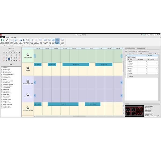Click the HK Laser machine icon
161x151 pixels.
pyautogui.click(x=28, y=68)
